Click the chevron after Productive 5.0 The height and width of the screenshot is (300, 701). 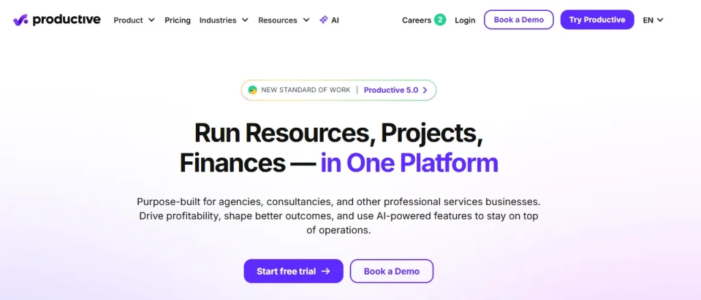tap(424, 90)
